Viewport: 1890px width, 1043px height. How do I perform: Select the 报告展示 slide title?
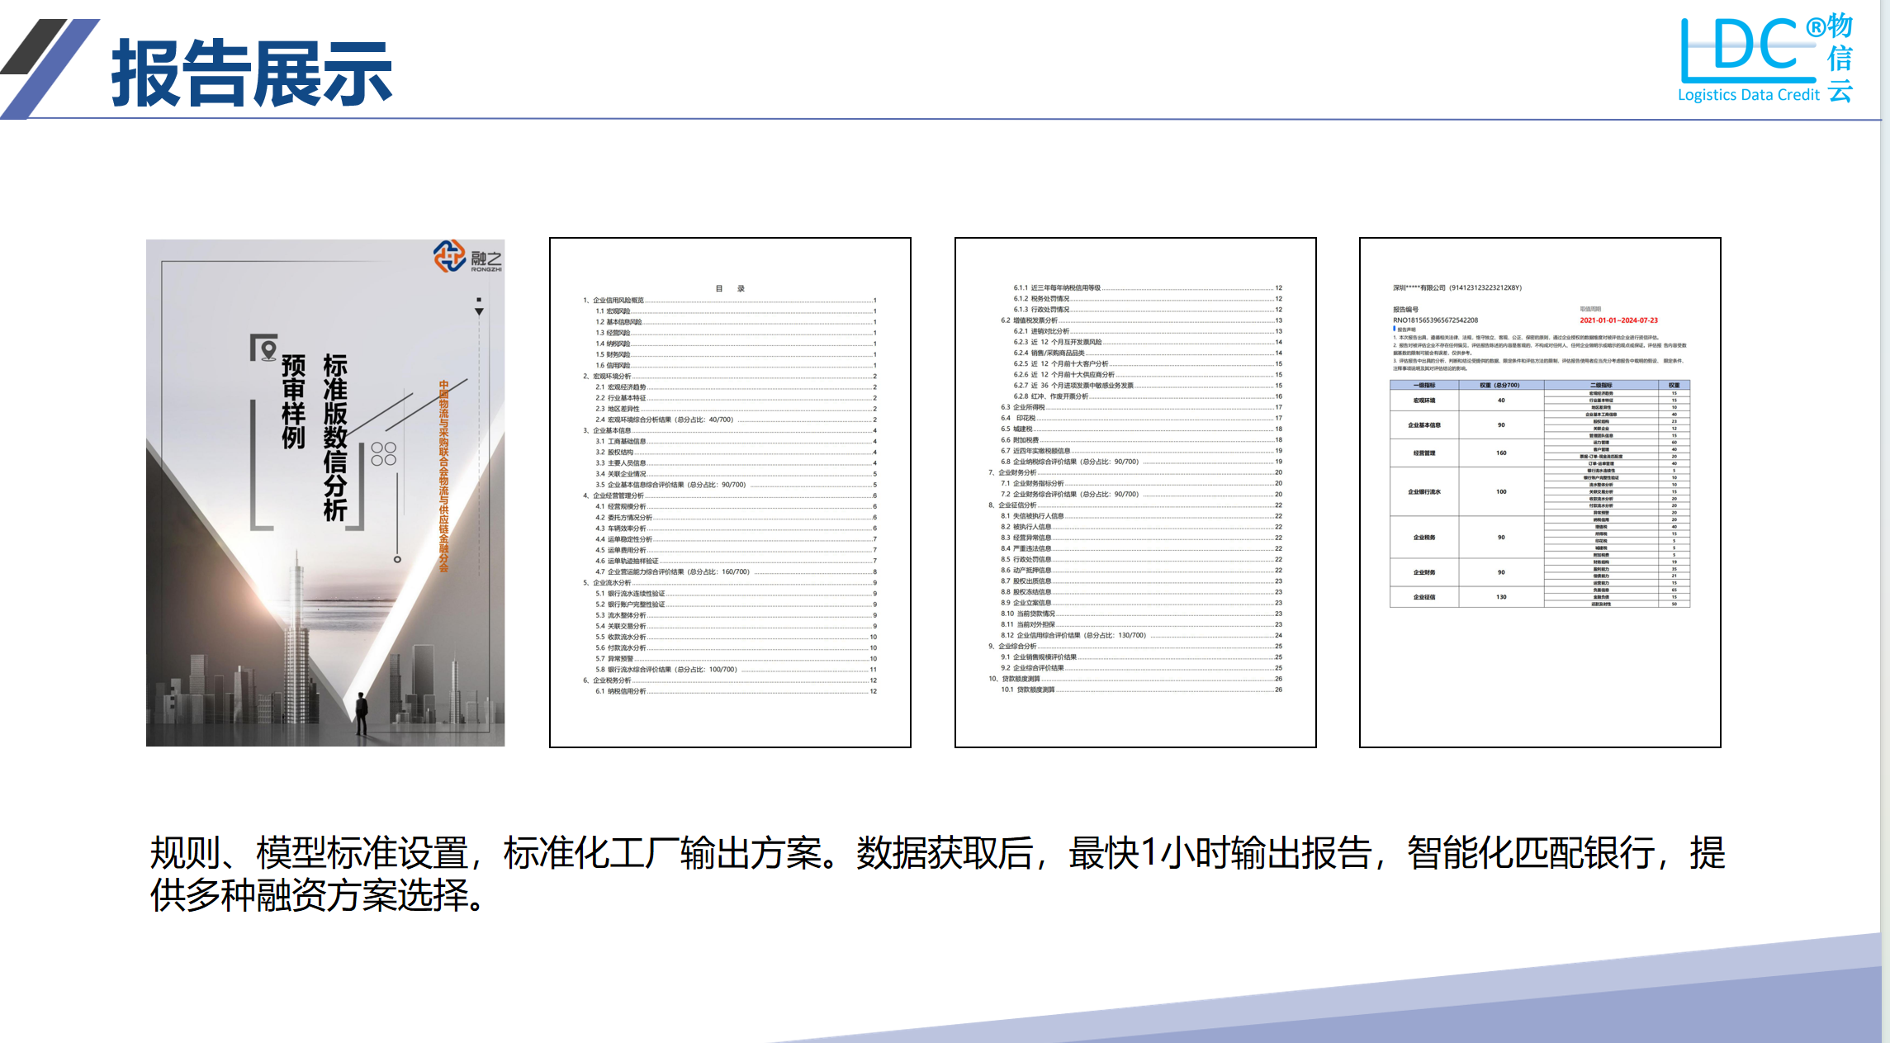(252, 74)
